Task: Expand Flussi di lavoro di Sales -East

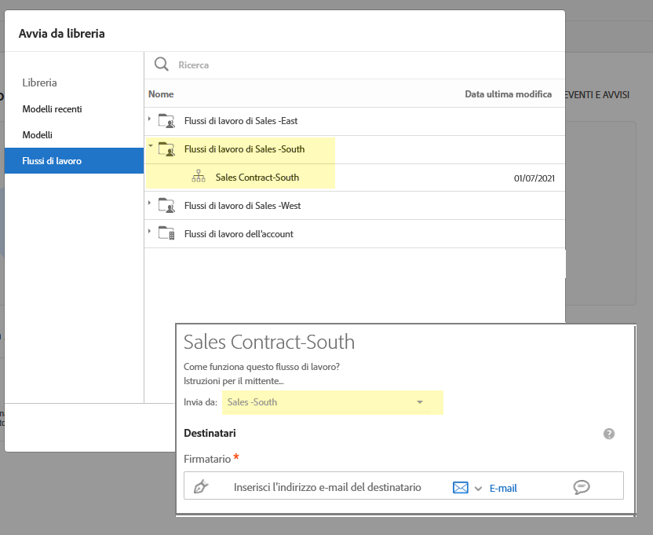Action: tap(150, 119)
